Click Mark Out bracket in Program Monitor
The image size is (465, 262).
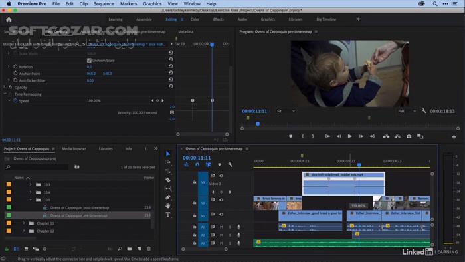pos(313,136)
